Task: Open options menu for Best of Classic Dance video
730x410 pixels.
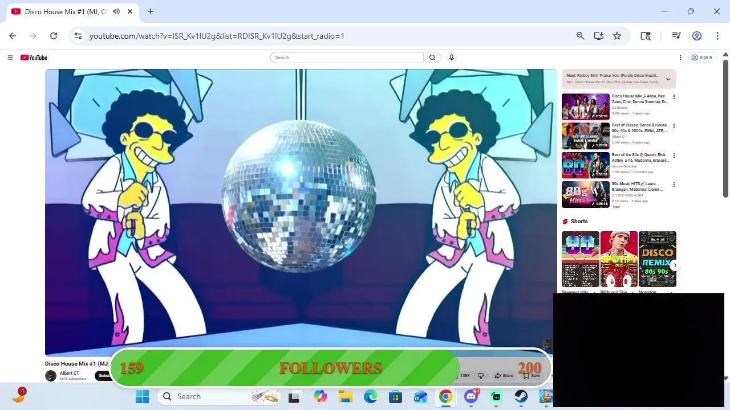Action: (x=674, y=126)
